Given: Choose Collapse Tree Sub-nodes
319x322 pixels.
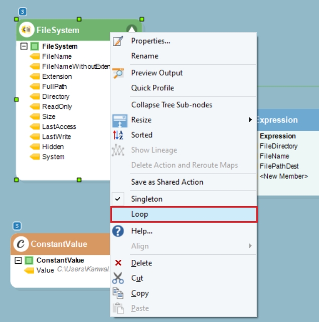Looking at the screenshot, I should pyautogui.click(x=184, y=105).
